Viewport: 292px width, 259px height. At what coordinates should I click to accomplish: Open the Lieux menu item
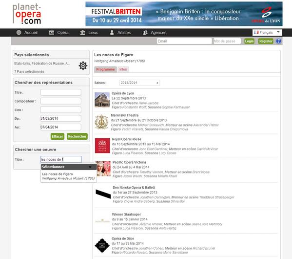[x=93, y=32]
